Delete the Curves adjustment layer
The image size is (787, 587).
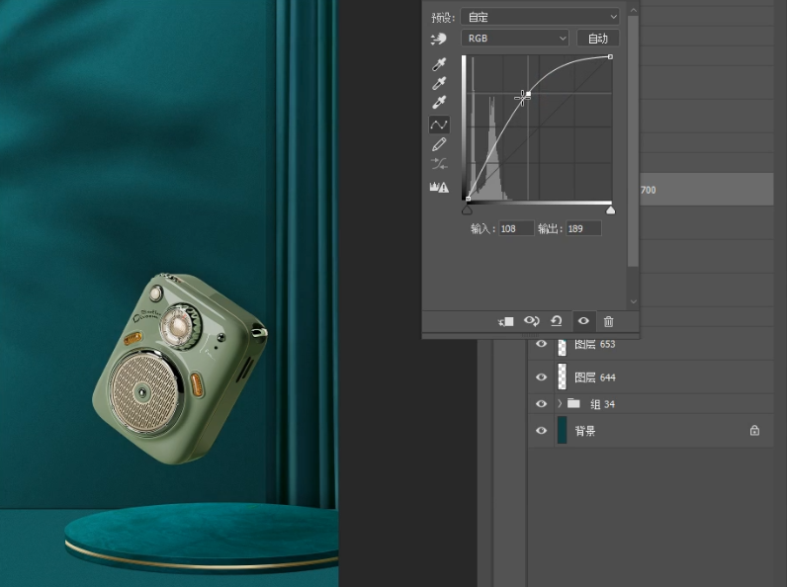point(609,321)
